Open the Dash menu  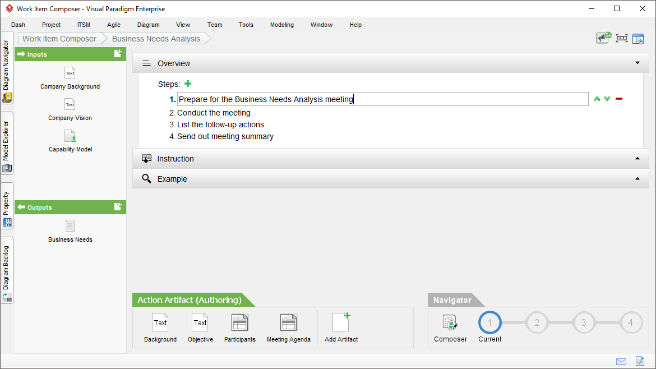click(18, 25)
